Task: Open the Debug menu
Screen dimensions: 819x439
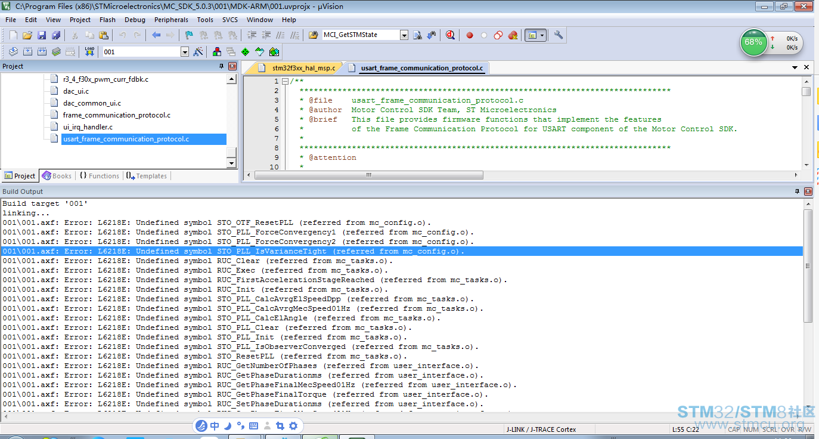Action: click(135, 20)
